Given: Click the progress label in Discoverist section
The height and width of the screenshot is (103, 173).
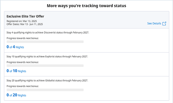Looking at the screenshot, I should point(23,38).
